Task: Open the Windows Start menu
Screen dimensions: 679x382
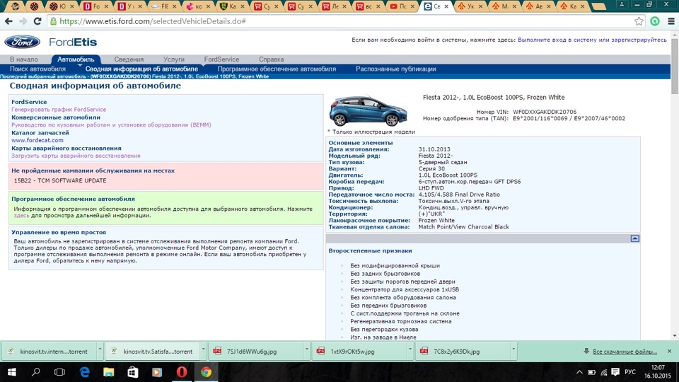Action: tap(12, 372)
